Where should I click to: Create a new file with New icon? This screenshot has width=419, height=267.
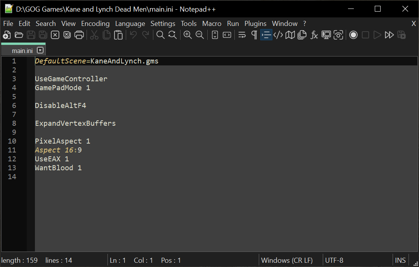(x=7, y=35)
